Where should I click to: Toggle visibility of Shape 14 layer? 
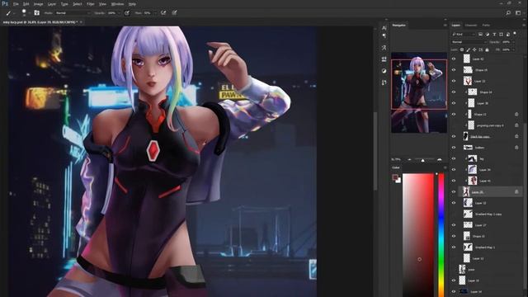(x=454, y=92)
